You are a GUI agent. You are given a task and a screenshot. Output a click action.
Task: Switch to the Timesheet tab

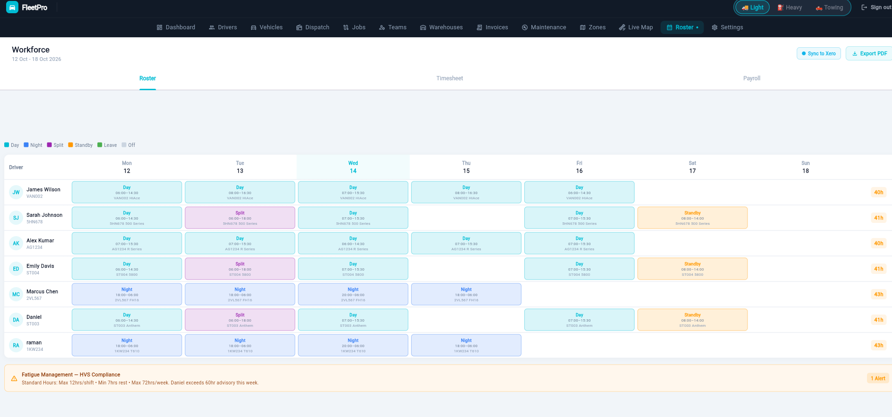(449, 78)
